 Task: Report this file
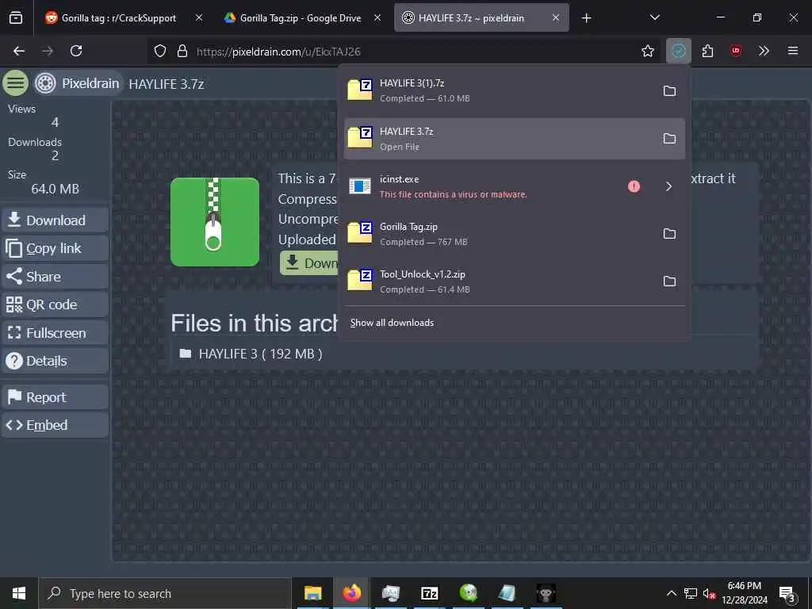56,397
